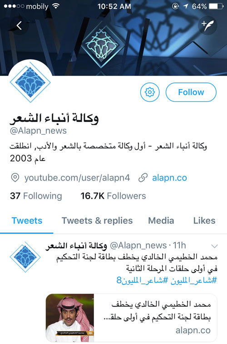Open the Likes tab

(x=204, y=221)
